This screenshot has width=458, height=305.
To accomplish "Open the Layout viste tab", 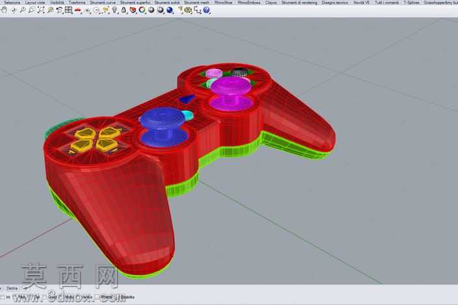I will 35,3.
